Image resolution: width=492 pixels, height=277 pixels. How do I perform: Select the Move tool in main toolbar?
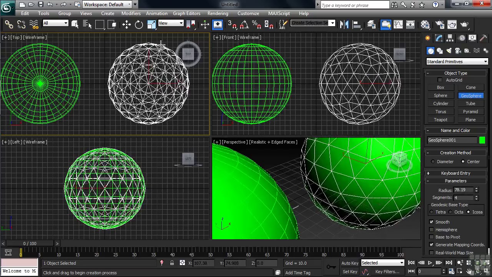(x=126, y=25)
